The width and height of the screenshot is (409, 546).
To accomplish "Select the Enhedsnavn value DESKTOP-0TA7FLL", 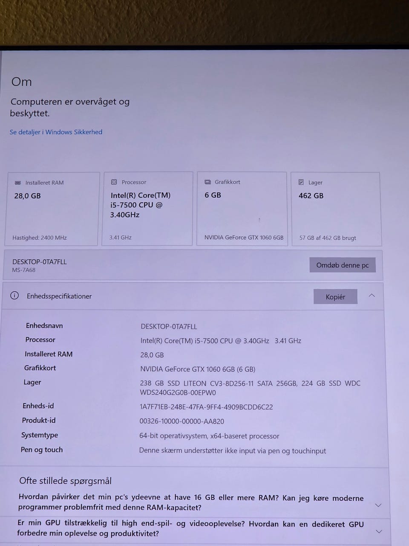I will [x=169, y=326].
